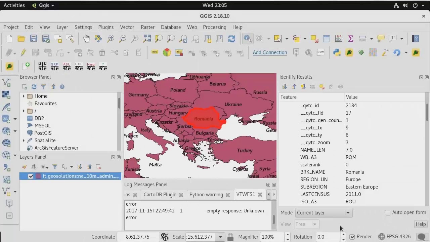The width and height of the screenshot is (430, 242).
Task: Expand the SpatiaLite node in Browser
Action: coord(24,140)
